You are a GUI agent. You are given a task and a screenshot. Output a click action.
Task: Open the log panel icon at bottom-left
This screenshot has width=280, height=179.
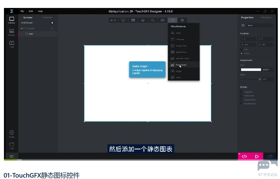[12, 156]
